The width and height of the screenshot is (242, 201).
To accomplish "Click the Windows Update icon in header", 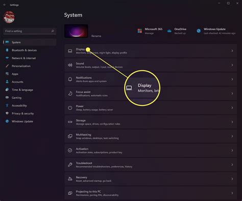I will click(x=199, y=31).
